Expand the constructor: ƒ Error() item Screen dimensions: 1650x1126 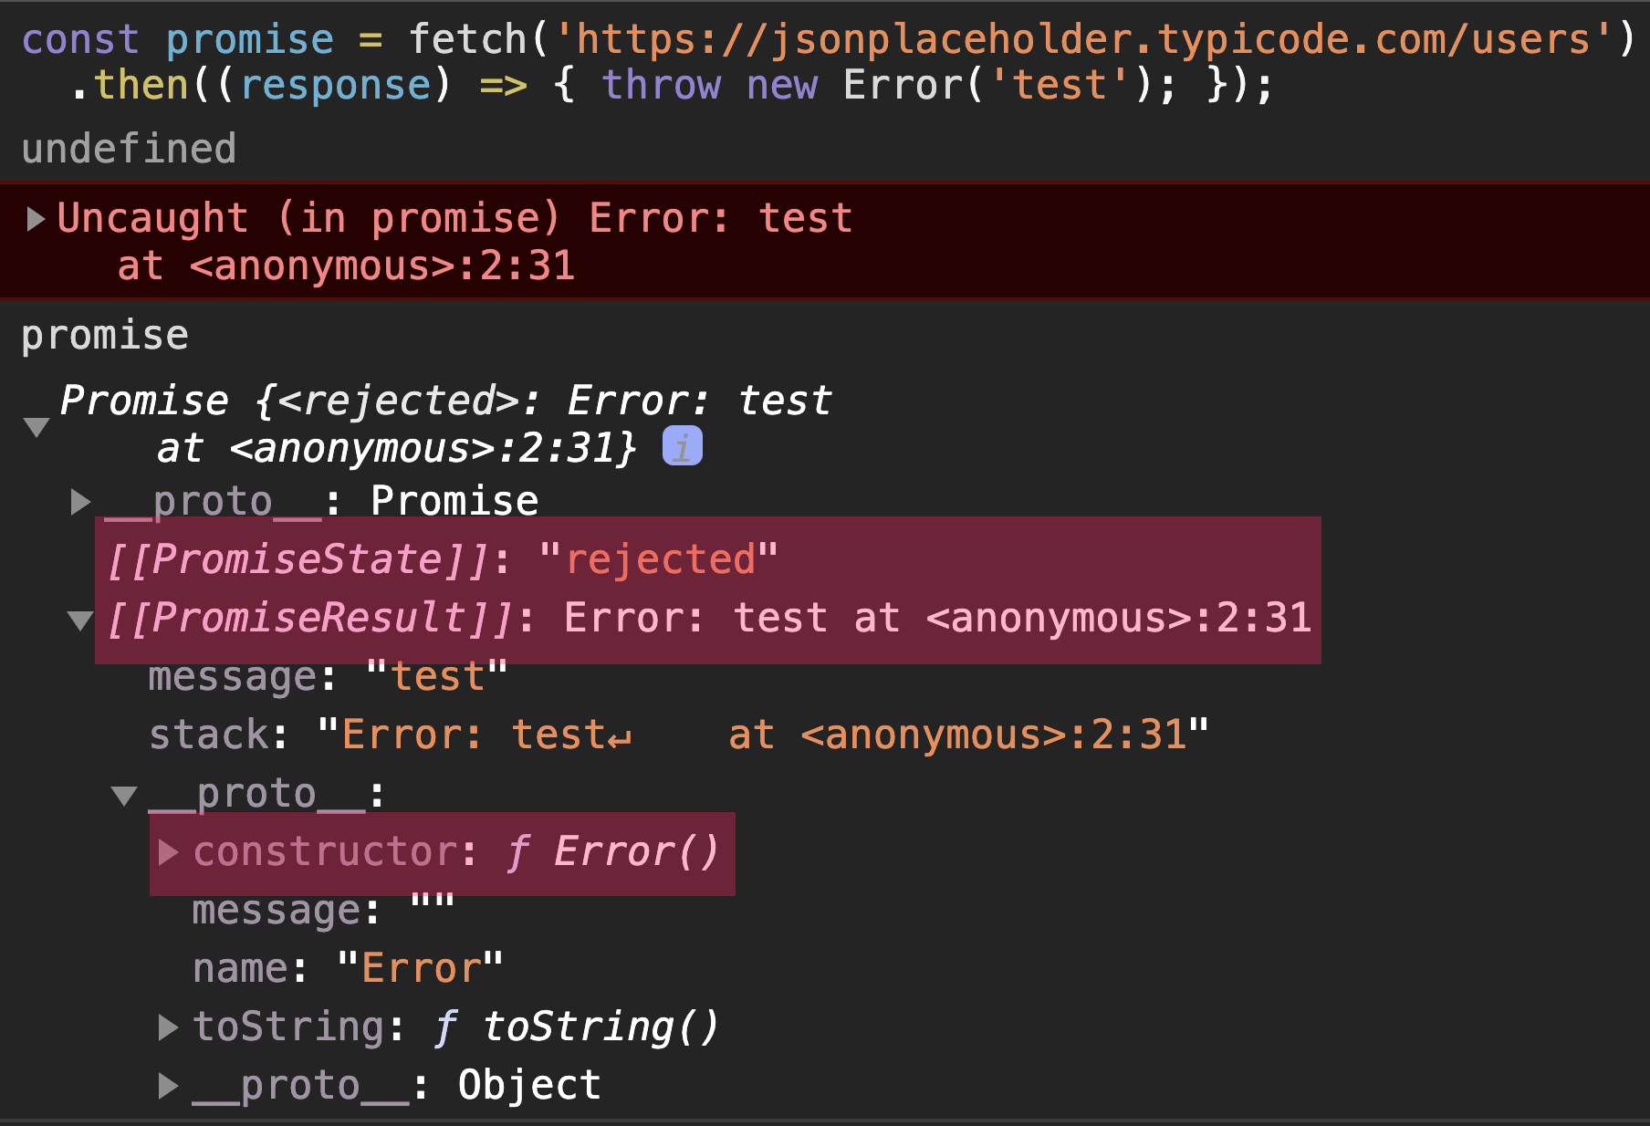click(x=168, y=852)
